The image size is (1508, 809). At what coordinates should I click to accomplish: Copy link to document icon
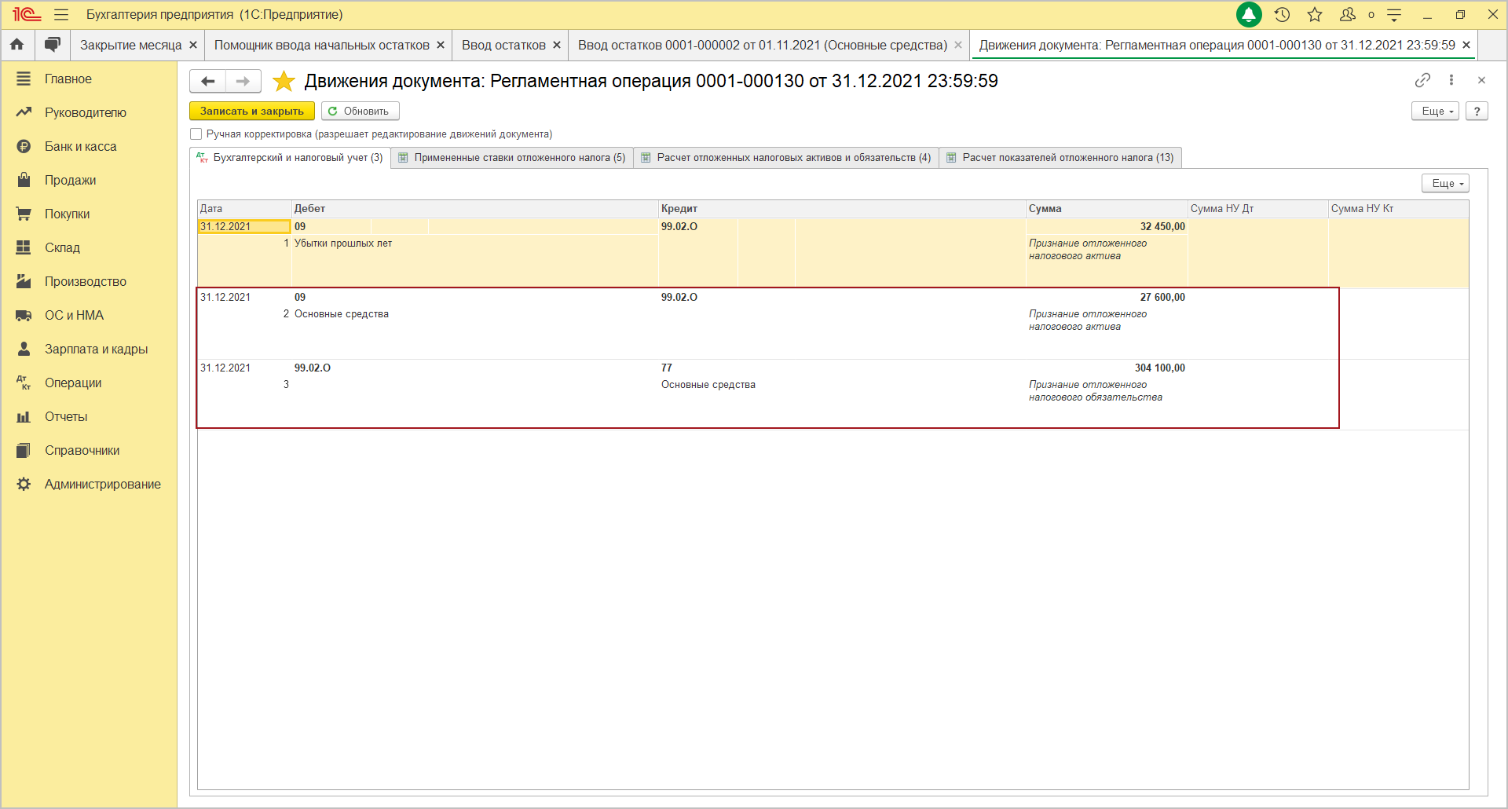coord(1422,80)
